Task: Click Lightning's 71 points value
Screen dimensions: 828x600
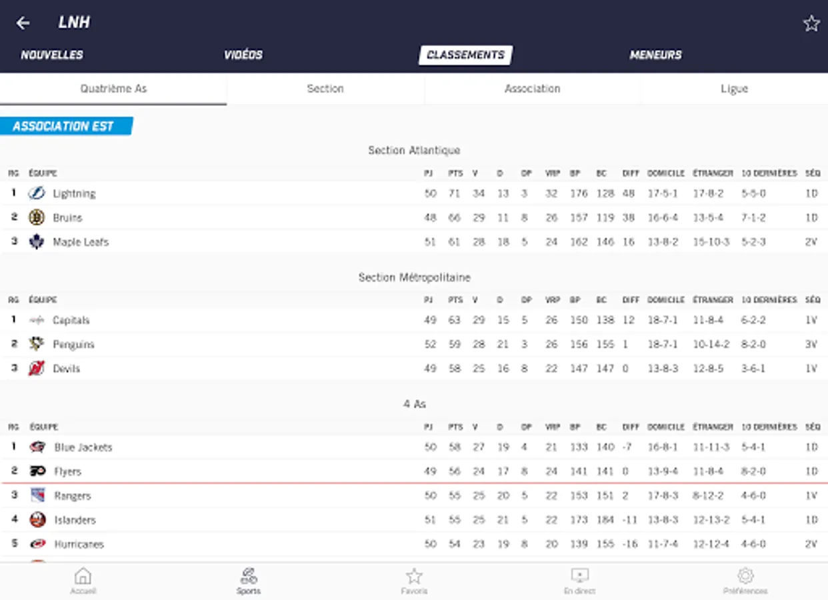Action: pyautogui.click(x=454, y=194)
